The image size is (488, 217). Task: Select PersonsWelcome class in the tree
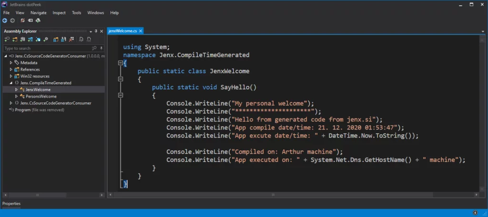tap(41, 96)
